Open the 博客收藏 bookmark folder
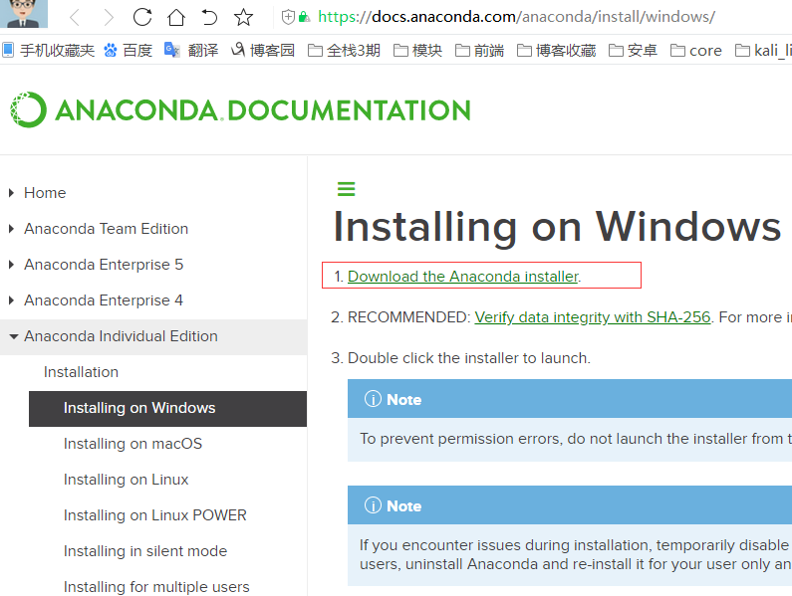This screenshot has height=596, width=792. pos(557,51)
